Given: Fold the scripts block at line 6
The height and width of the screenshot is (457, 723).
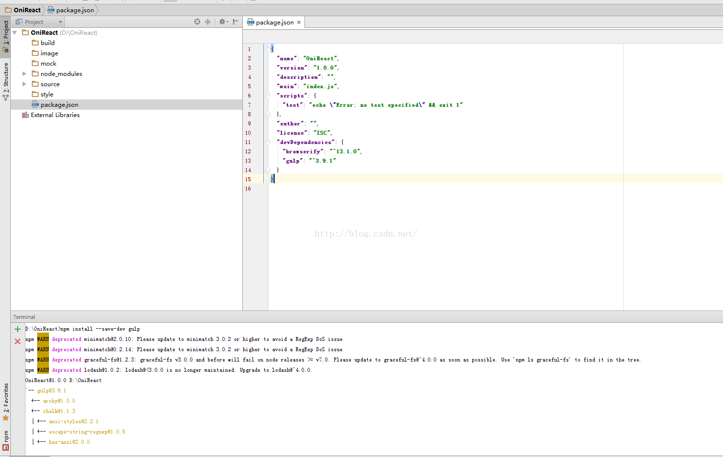Looking at the screenshot, I should coord(268,96).
